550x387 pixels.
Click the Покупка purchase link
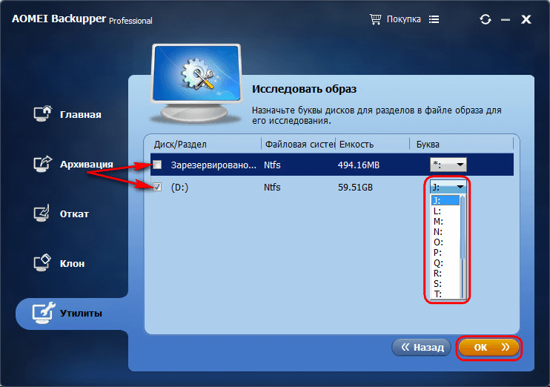pyautogui.click(x=403, y=19)
